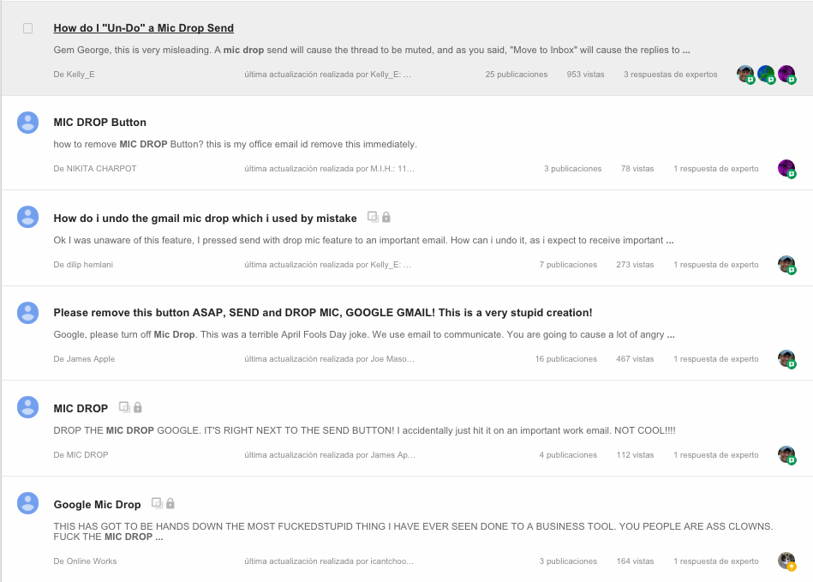Screen dimensions: 813x582
Task: Open the MIC DROP Button thread's user avatar
Action: click(28, 123)
